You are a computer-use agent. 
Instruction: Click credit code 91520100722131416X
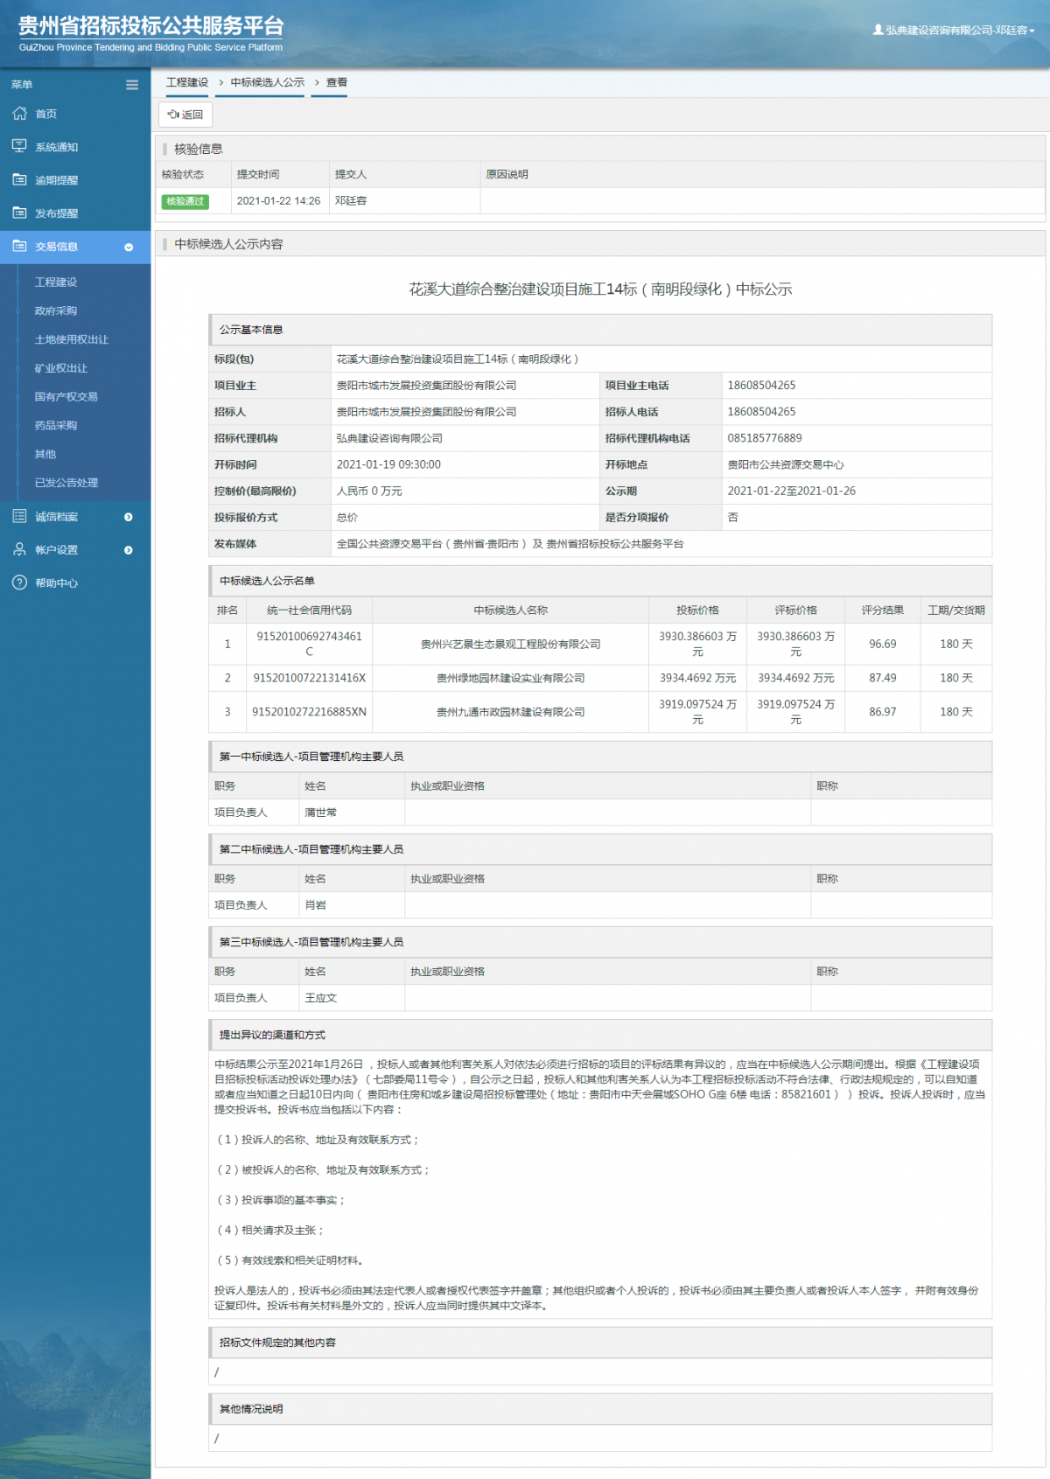(x=310, y=679)
